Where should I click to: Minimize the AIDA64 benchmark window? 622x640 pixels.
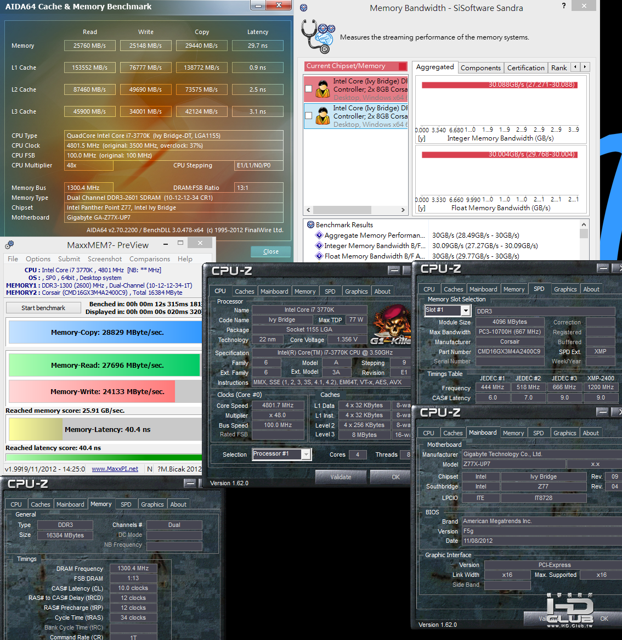pos(258,5)
